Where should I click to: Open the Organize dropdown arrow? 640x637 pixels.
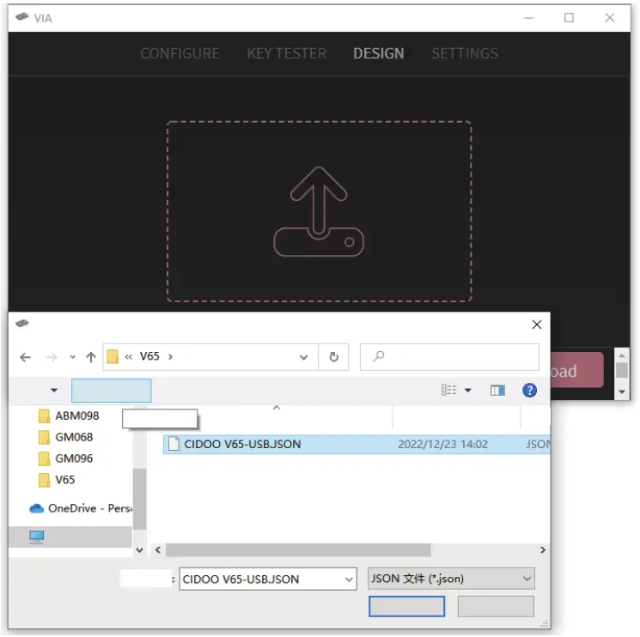click(54, 391)
